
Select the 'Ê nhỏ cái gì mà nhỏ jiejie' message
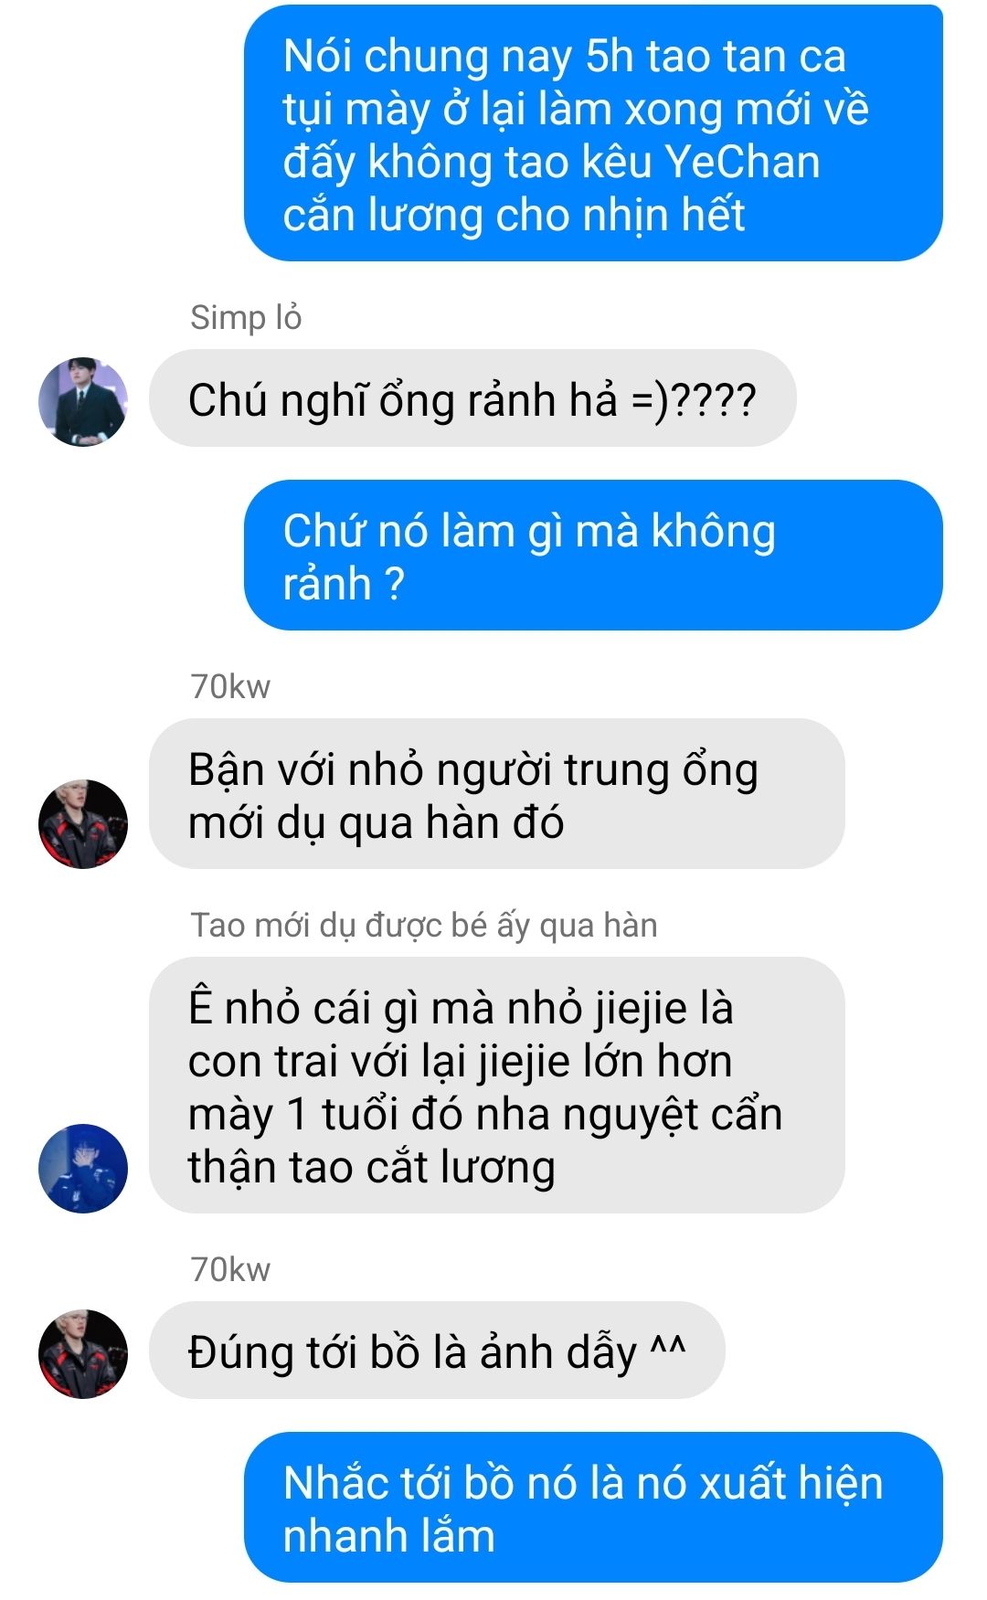click(x=496, y=1086)
